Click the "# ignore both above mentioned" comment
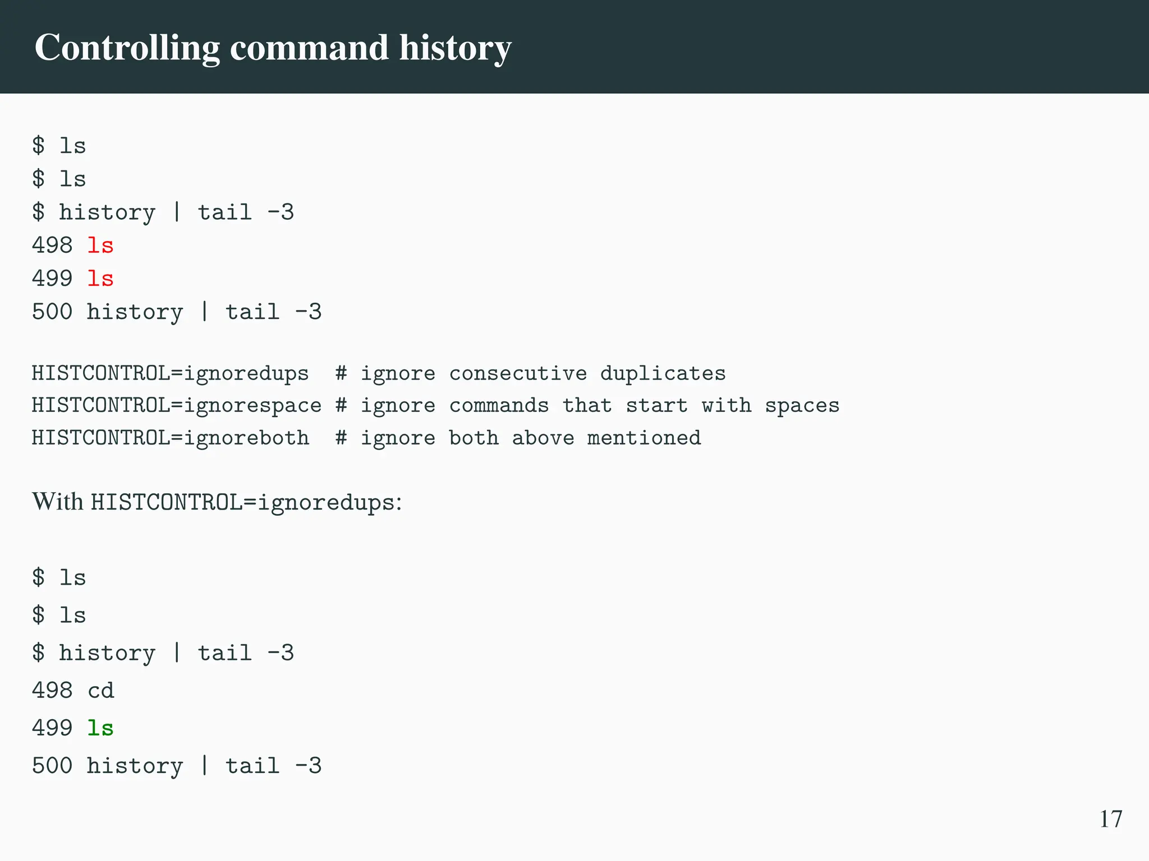This screenshot has width=1149, height=861. (x=518, y=438)
